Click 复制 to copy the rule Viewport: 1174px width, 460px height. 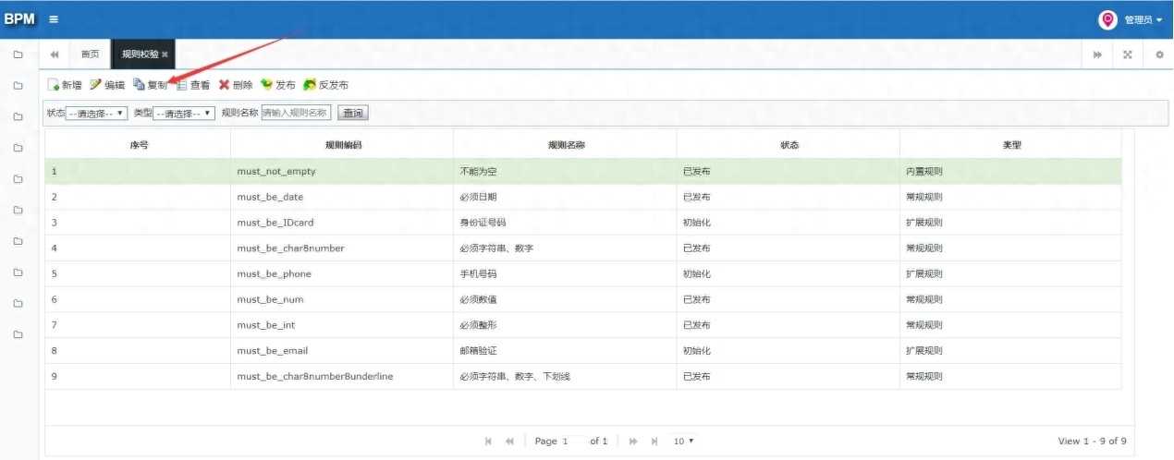coord(150,85)
